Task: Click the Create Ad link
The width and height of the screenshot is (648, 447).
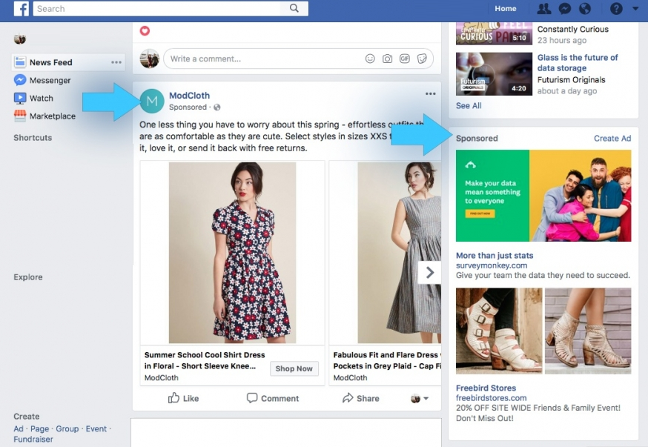Action: click(x=612, y=139)
